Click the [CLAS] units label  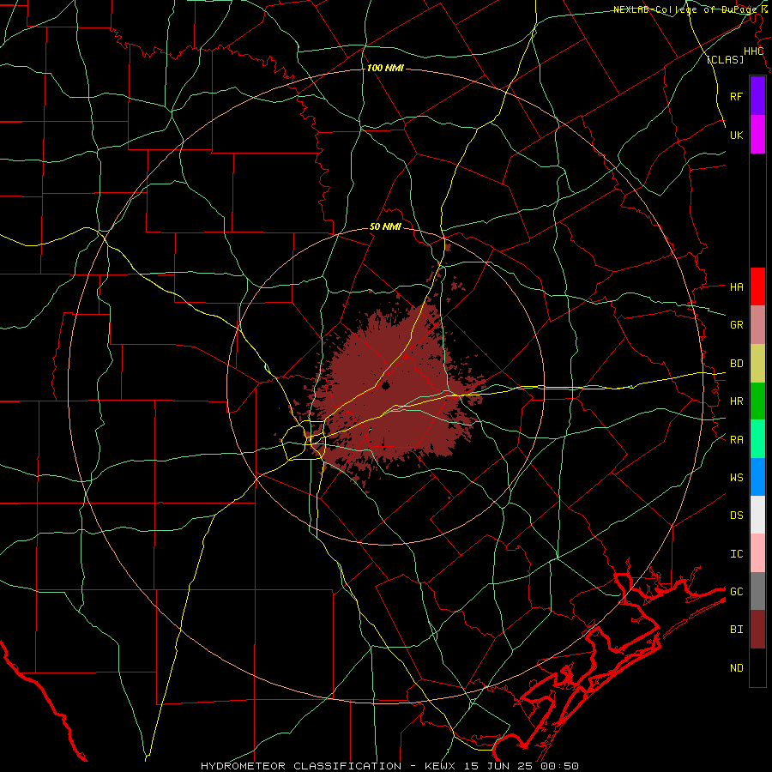click(725, 59)
